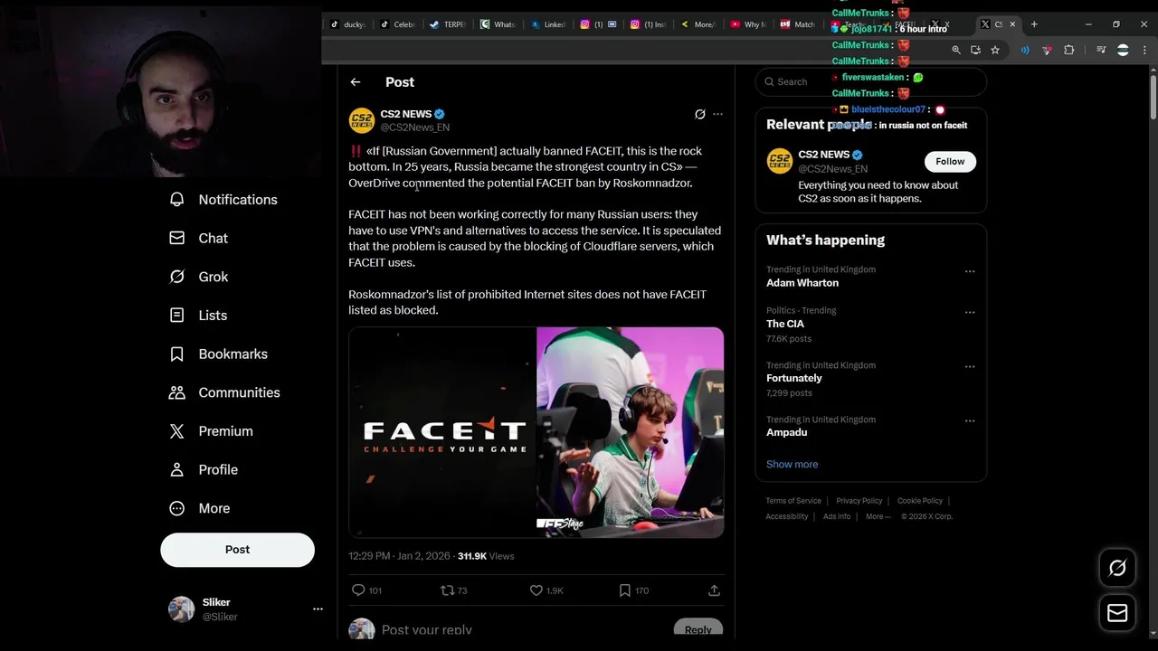
Task: Open options for the Fortunately trend
Action: [970, 366]
